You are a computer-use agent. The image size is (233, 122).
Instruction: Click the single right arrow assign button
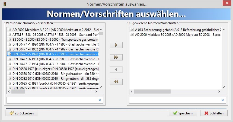click(116, 45)
